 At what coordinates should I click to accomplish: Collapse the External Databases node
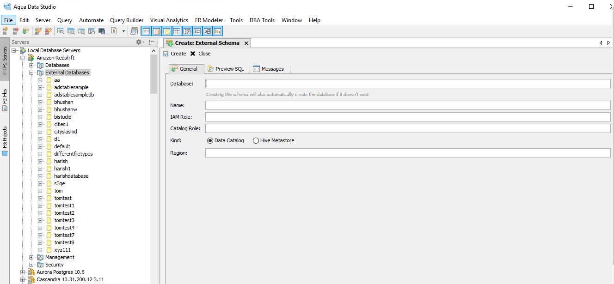tap(31, 73)
